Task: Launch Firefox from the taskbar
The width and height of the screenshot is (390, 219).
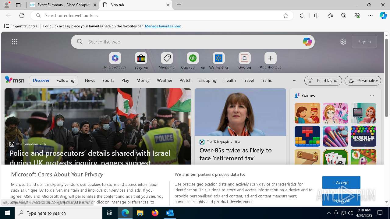Action: click(155, 213)
